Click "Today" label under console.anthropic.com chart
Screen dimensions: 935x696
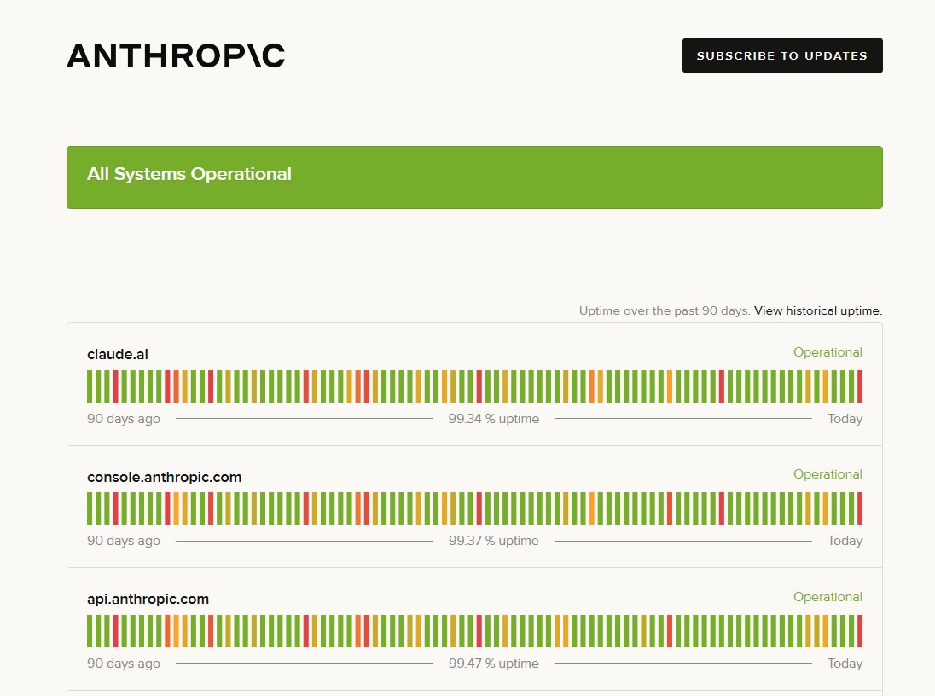click(845, 541)
